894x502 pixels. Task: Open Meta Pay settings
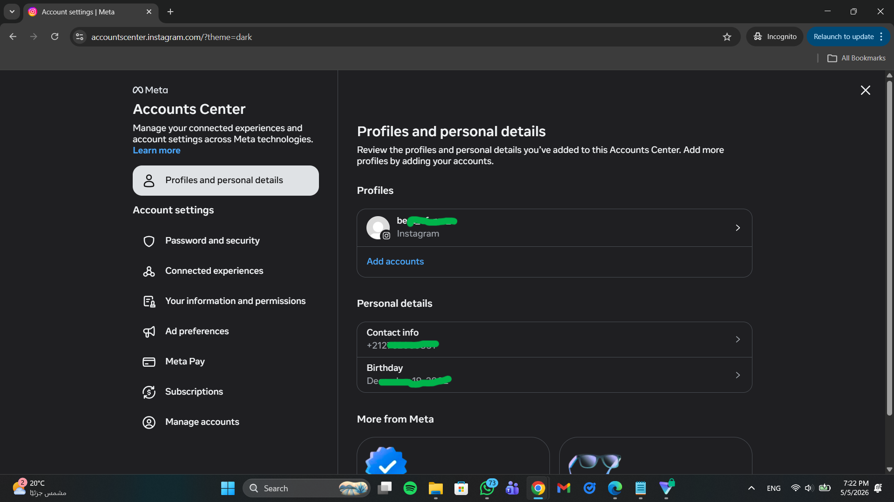tap(226, 362)
